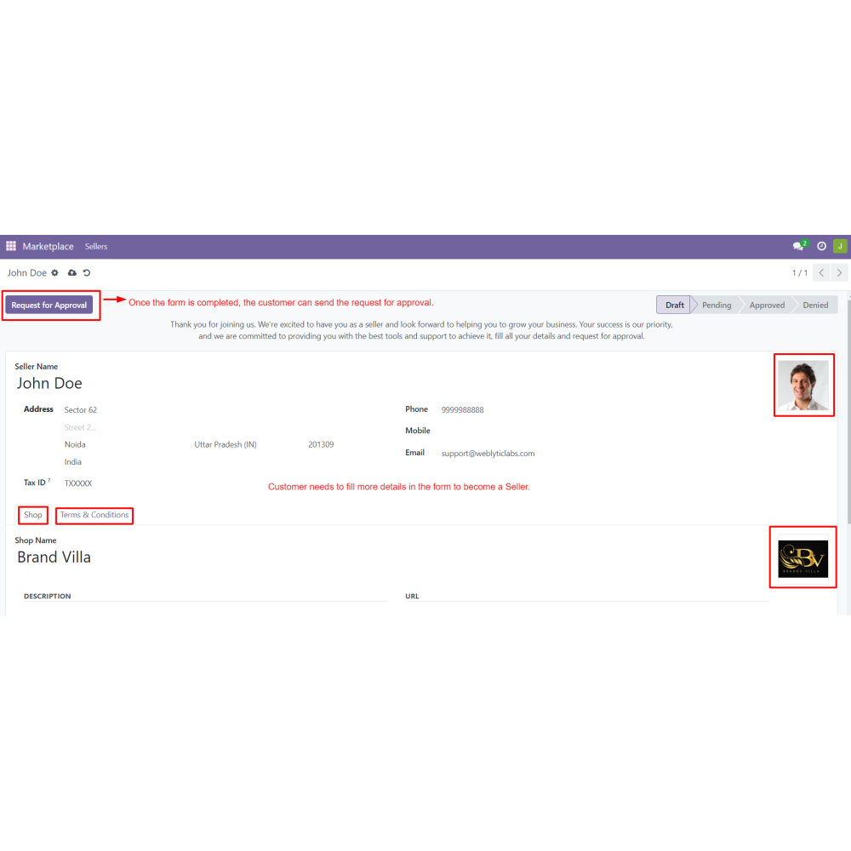Open the gear actions menu beside John Doe
851x851 pixels.
(54, 273)
